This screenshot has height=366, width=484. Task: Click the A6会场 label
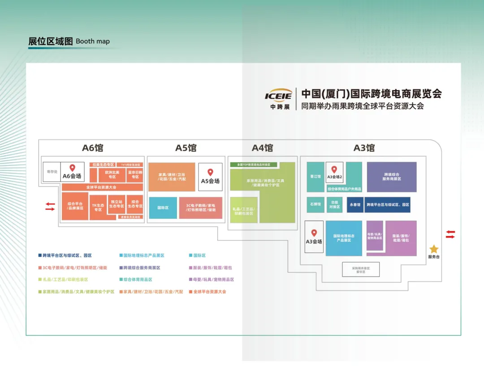coord(72,176)
